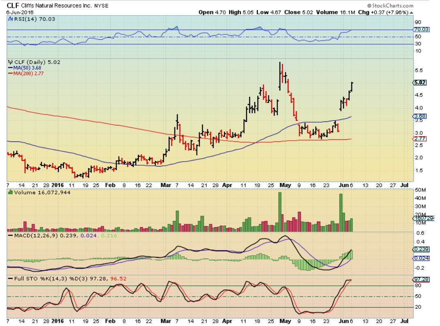The image size is (440, 326).
Task: Click the 97.28 stochastic tag on right axis
Action: click(421, 279)
